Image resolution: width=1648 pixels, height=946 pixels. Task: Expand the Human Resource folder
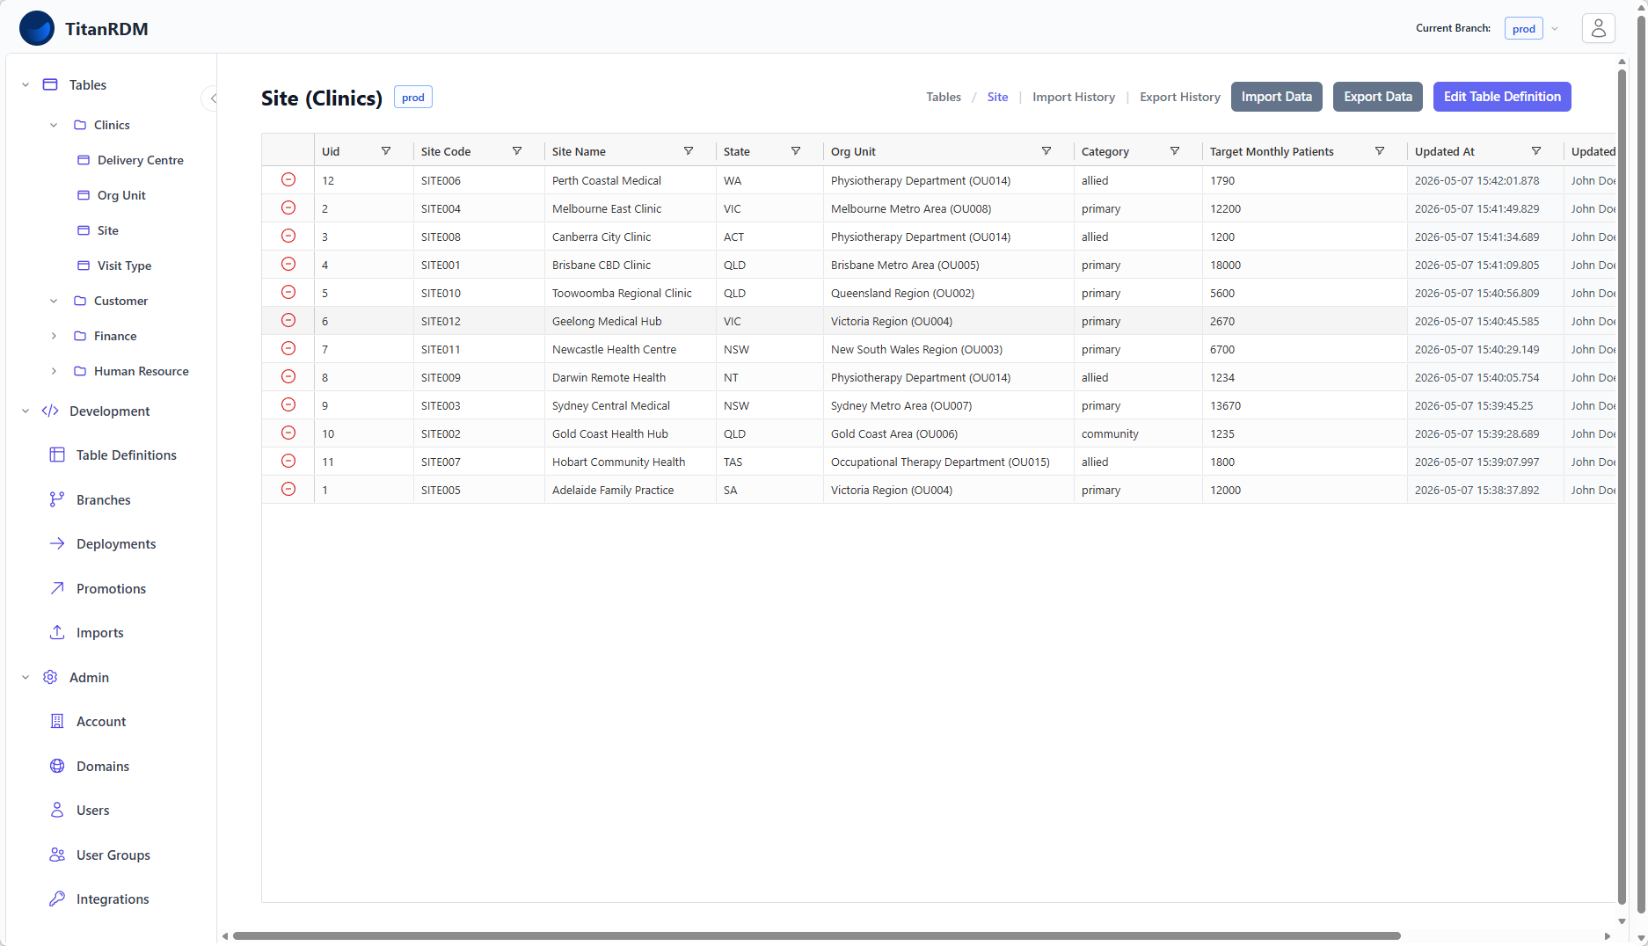point(54,371)
